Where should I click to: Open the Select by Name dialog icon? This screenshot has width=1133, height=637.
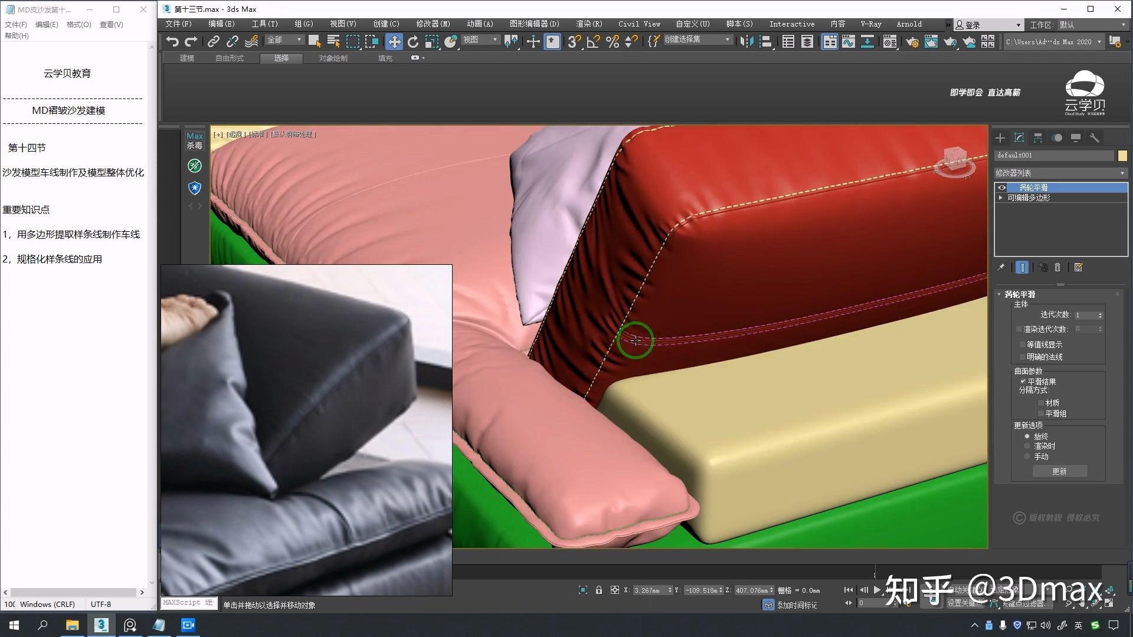(333, 41)
